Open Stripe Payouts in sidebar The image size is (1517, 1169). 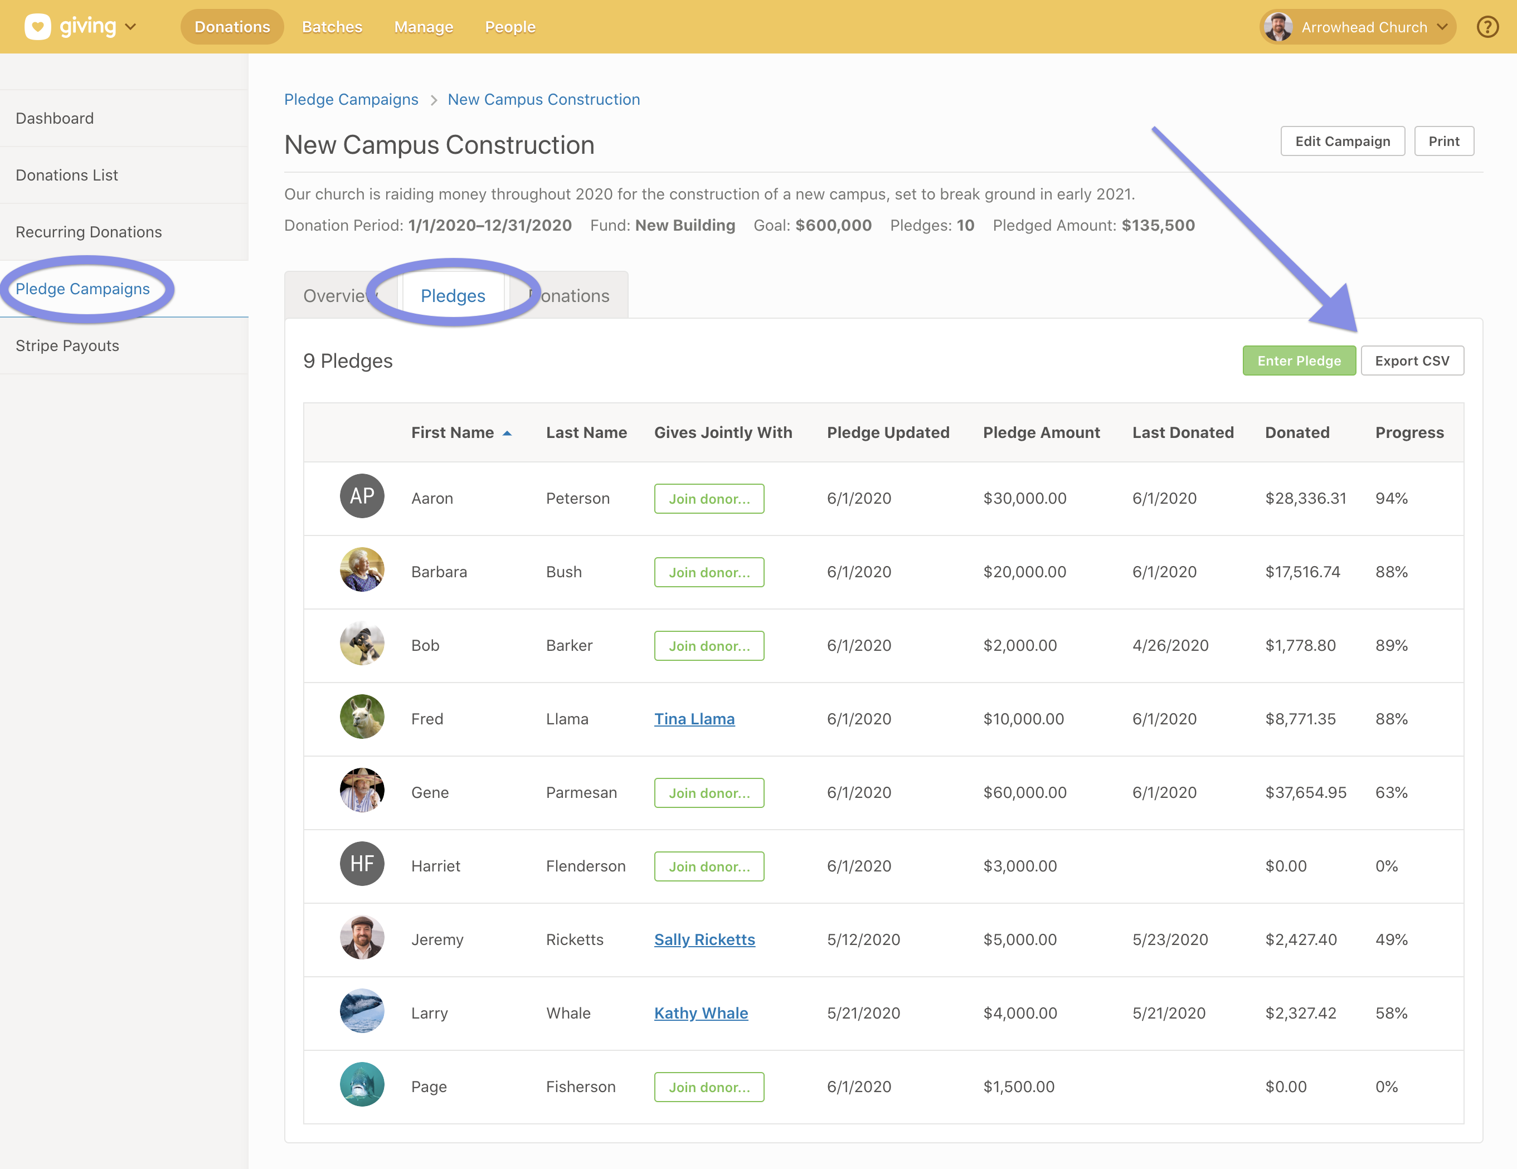click(x=67, y=346)
